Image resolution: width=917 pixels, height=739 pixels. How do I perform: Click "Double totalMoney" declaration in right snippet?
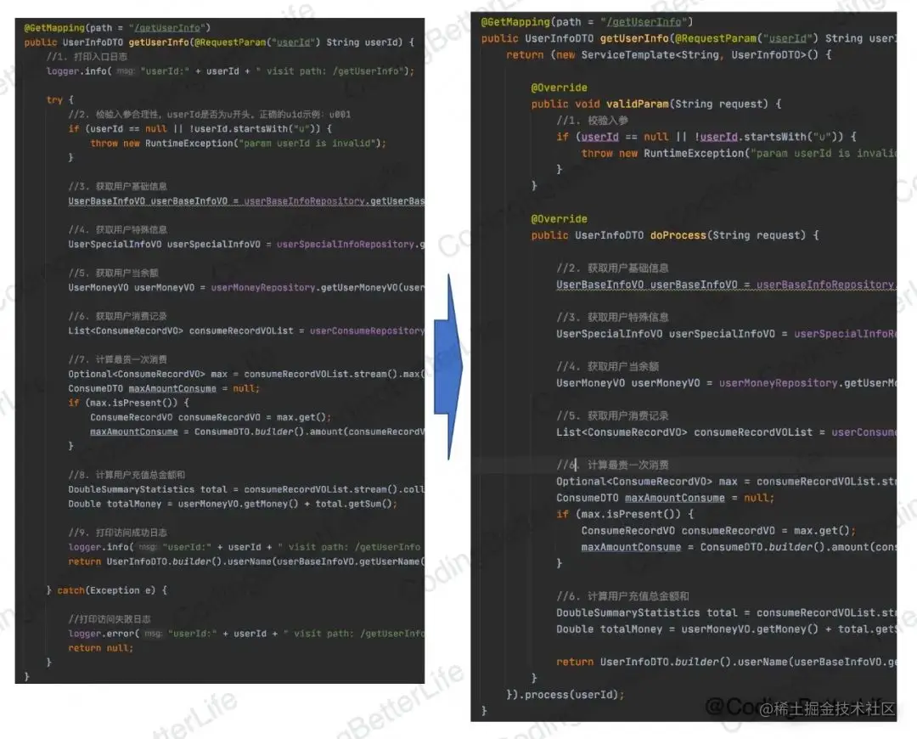coord(609,629)
